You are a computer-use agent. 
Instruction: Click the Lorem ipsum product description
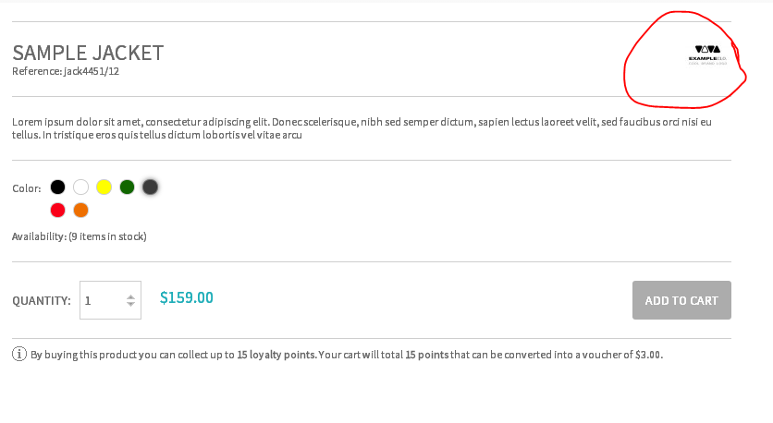pyautogui.click(x=362, y=128)
